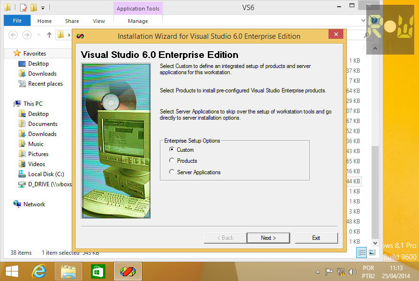Viewport: 419px width, 281px height.
Task: Click the Local Disk drive icon
Action: click(22, 174)
